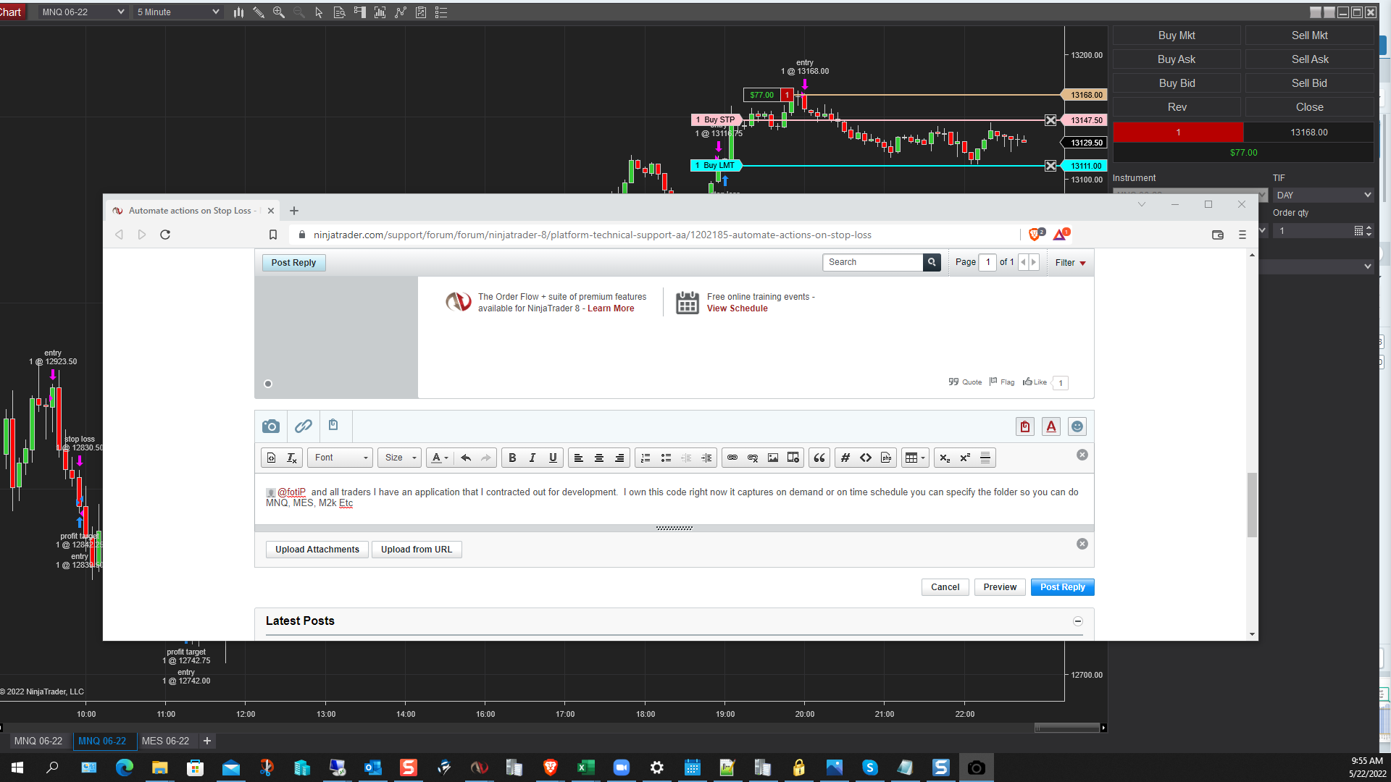
Task: Open the Font dropdown
Action: [341, 458]
